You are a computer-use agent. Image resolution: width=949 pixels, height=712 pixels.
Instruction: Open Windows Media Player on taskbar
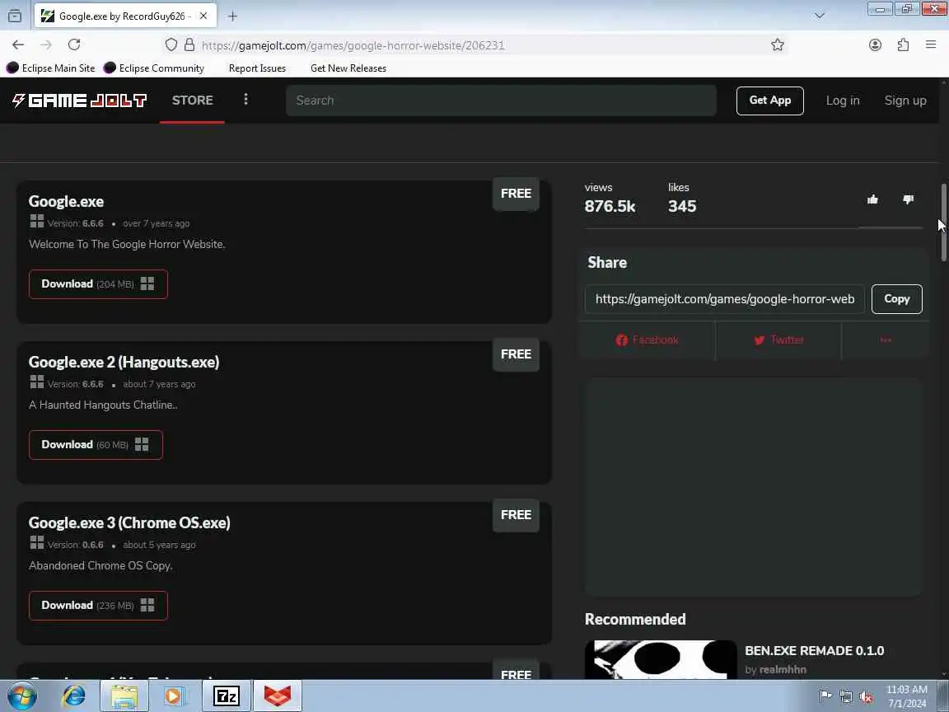coord(174,696)
